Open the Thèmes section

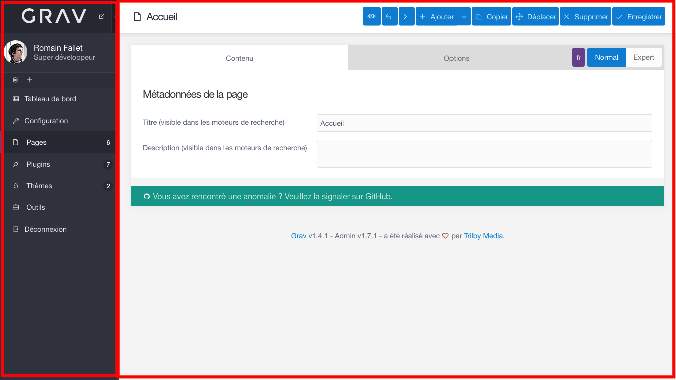point(40,185)
